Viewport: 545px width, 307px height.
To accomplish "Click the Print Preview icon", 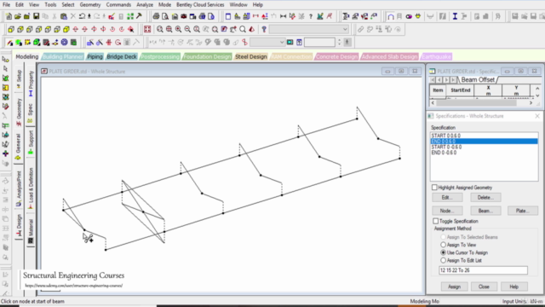I will click(x=165, y=16).
